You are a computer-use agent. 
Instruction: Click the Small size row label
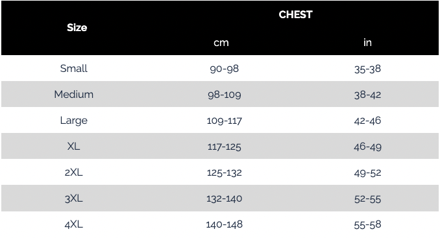(x=73, y=68)
